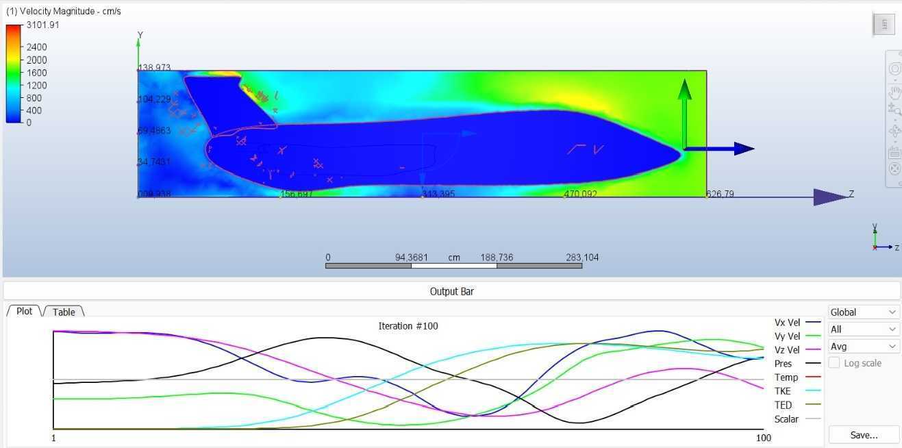This screenshot has width=902, height=448.
Task: Click the Vz Vel magenta legend swatch
Action: coord(814,349)
